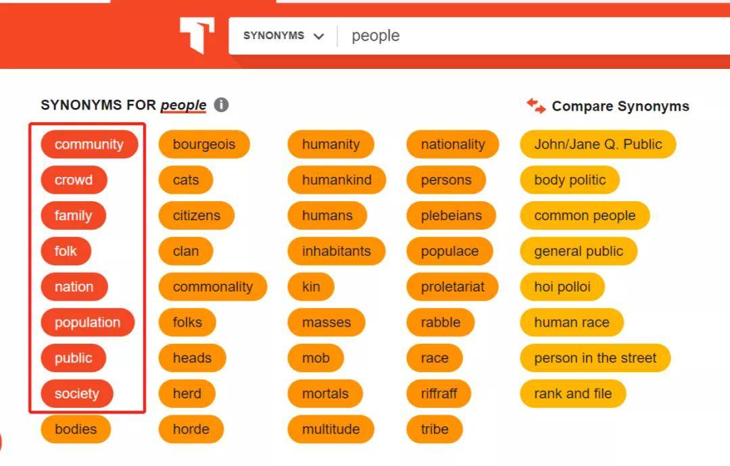Click the John/Jane Q. Public synonym
730x466 pixels.
[598, 144]
